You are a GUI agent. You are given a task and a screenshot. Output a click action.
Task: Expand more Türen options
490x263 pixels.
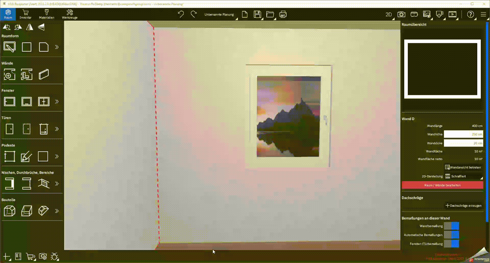(57, 129)
